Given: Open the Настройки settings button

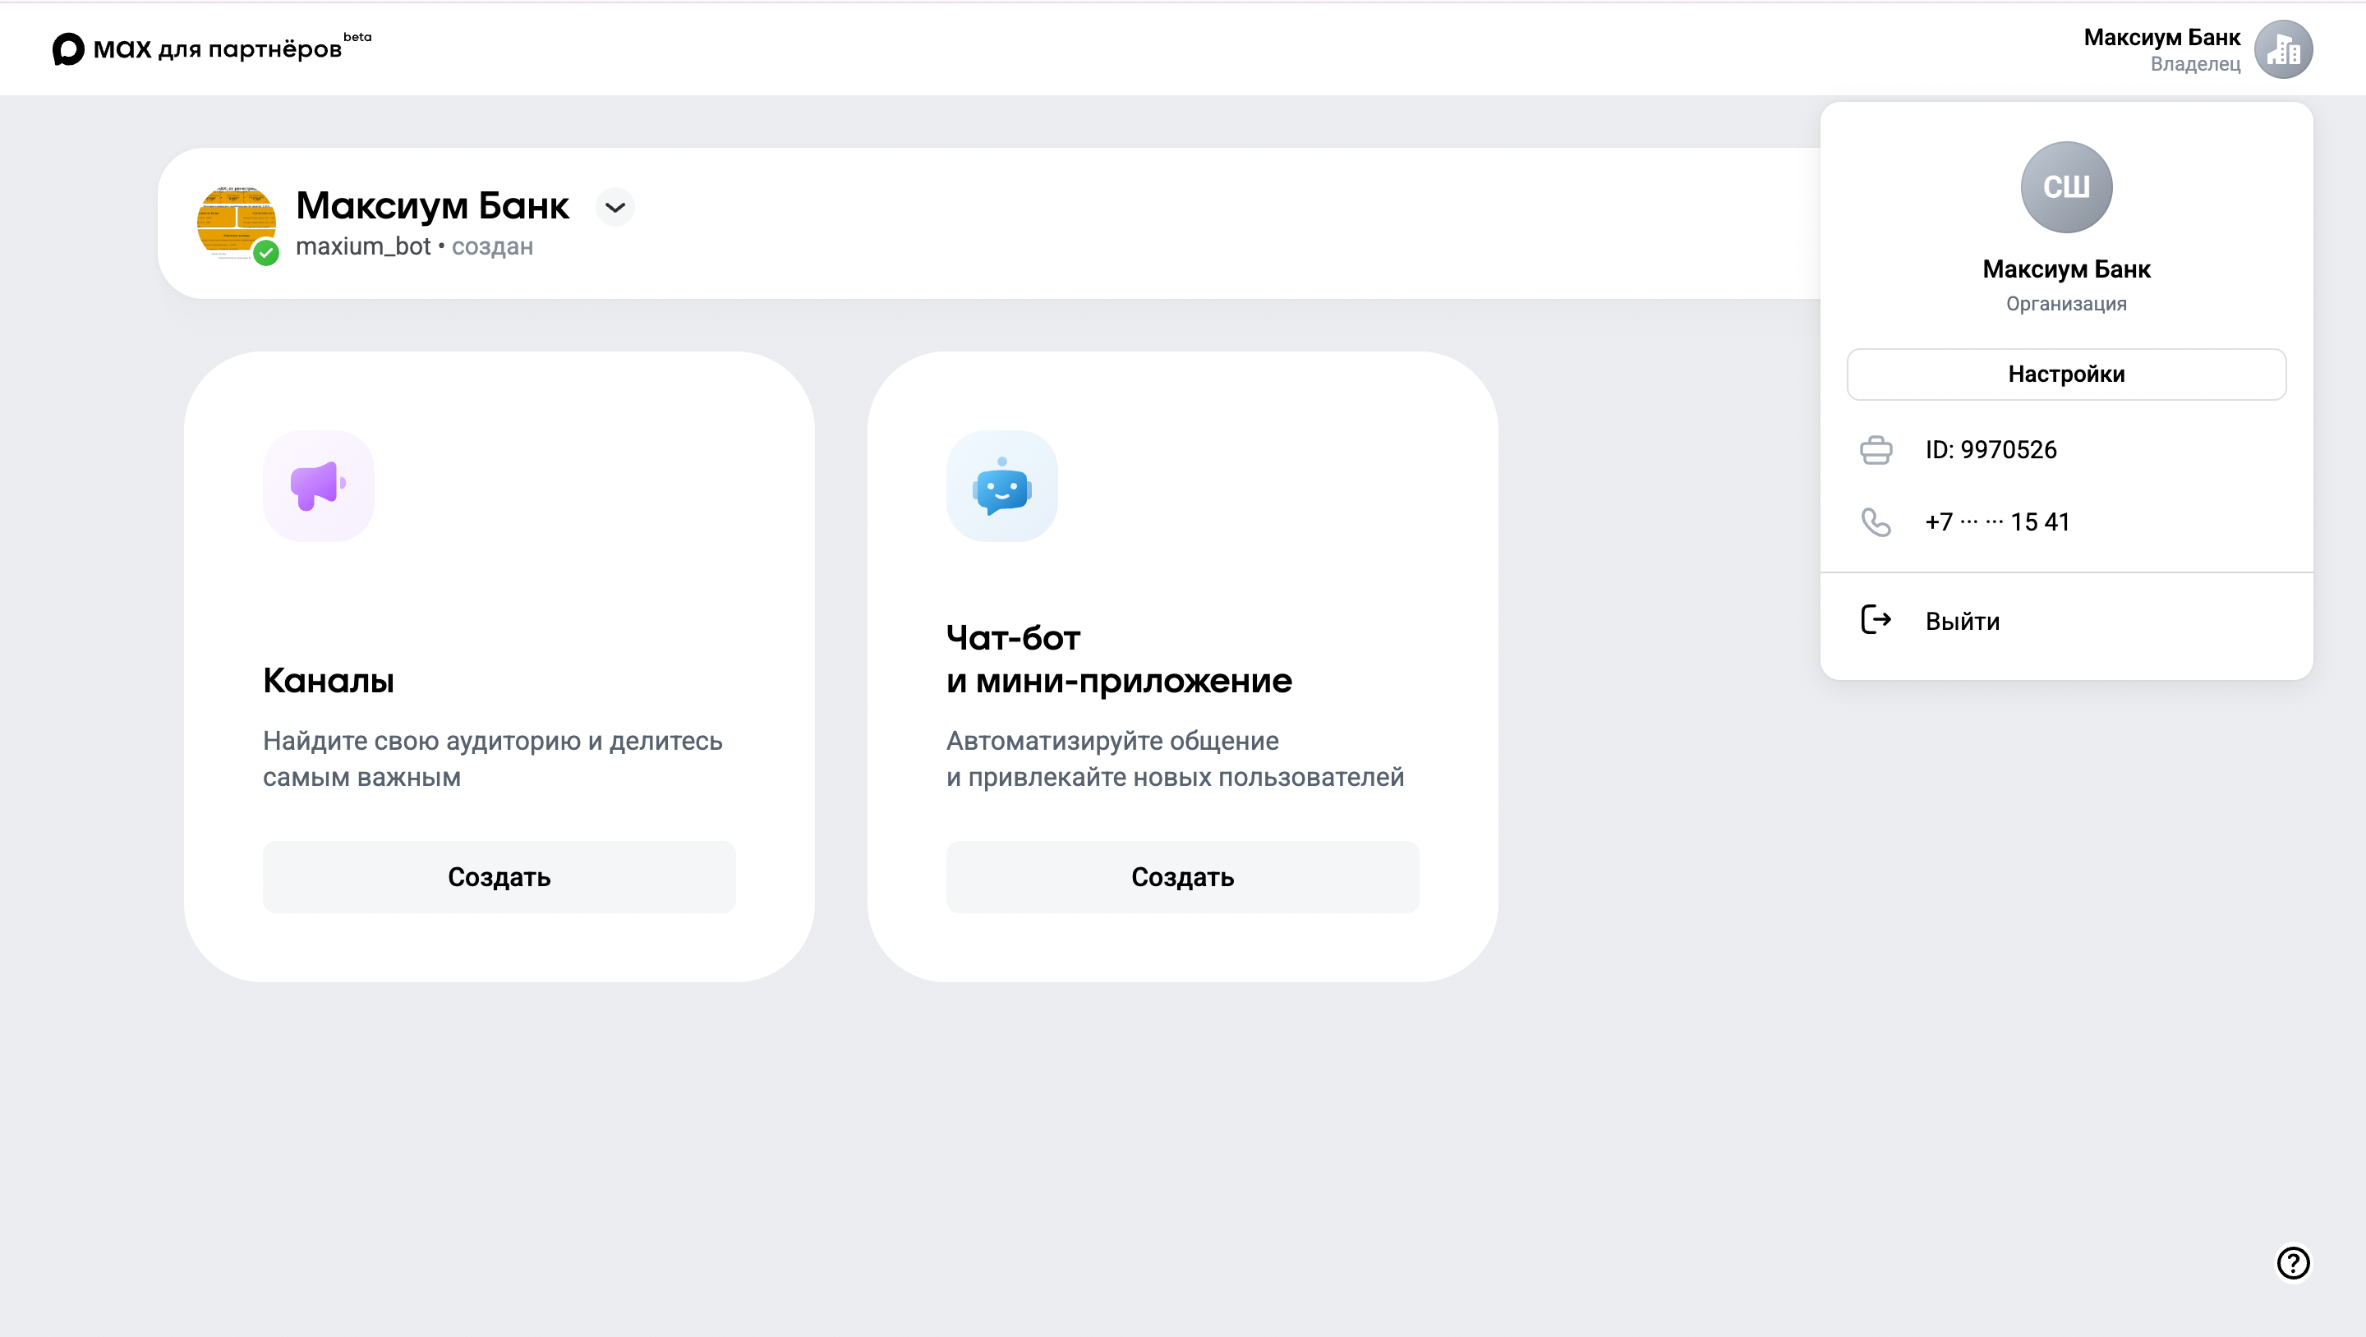Looking at the screenshot, I should (2065, 374).
